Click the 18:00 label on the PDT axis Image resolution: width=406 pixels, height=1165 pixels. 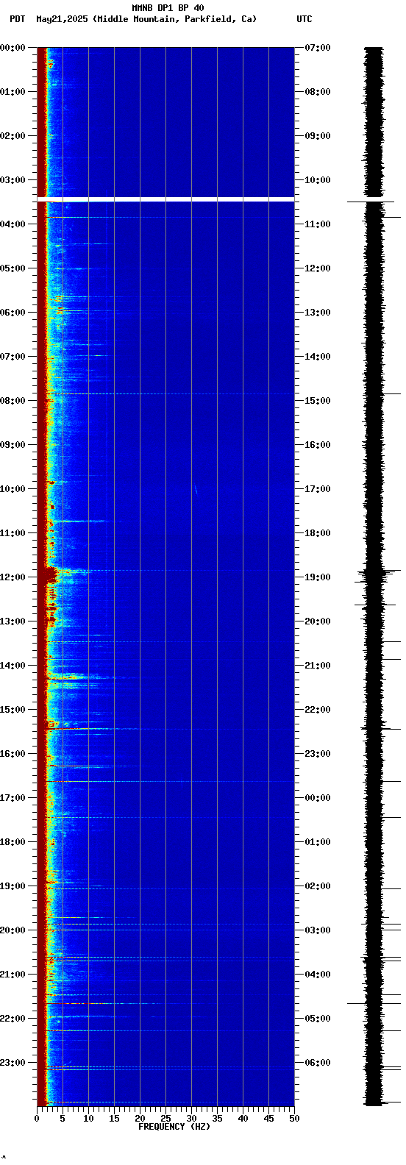(13, 842)
